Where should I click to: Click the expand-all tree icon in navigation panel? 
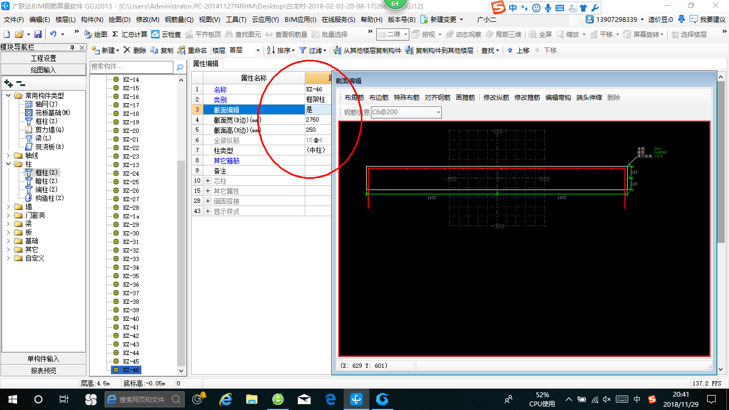pos(8,83)
